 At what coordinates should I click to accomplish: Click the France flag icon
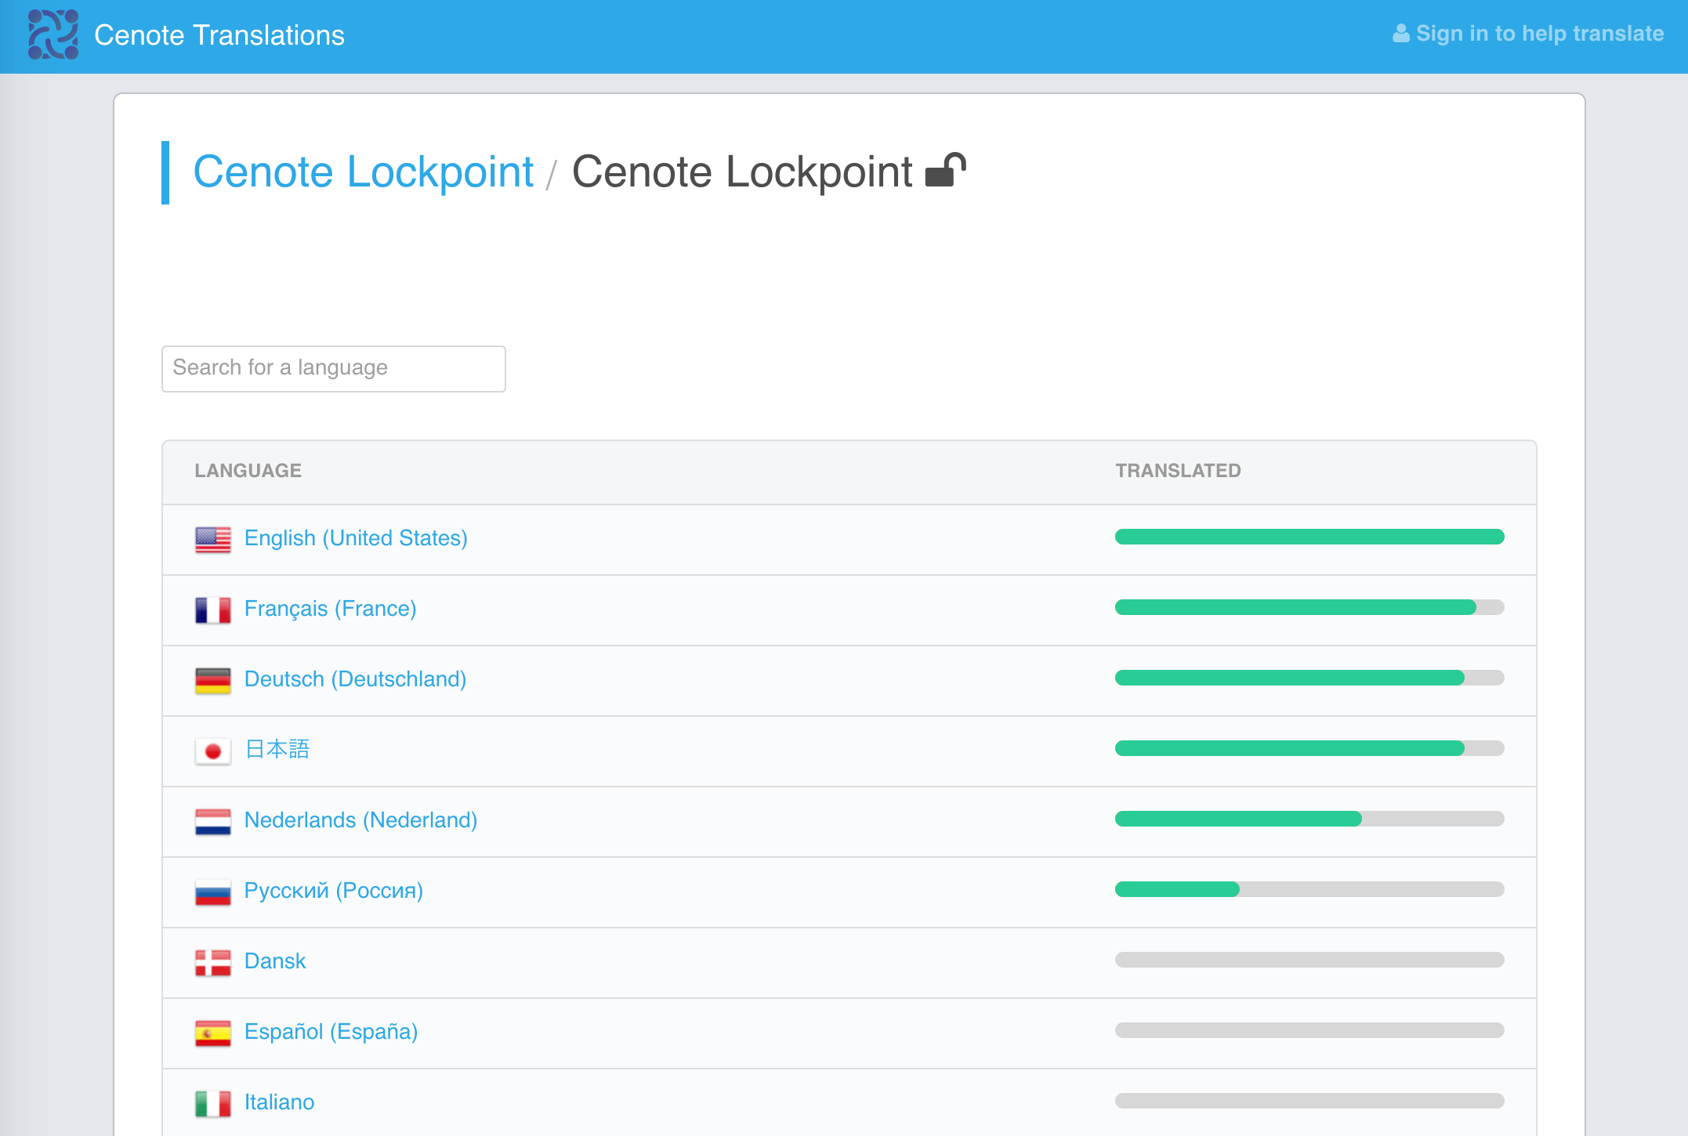(213, 610)
